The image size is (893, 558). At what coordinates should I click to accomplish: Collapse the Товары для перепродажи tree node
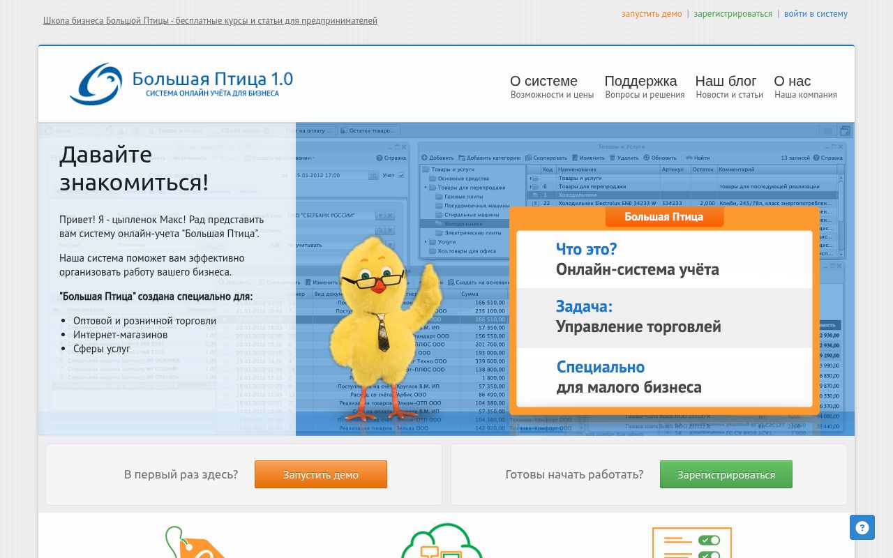point(426,187)
